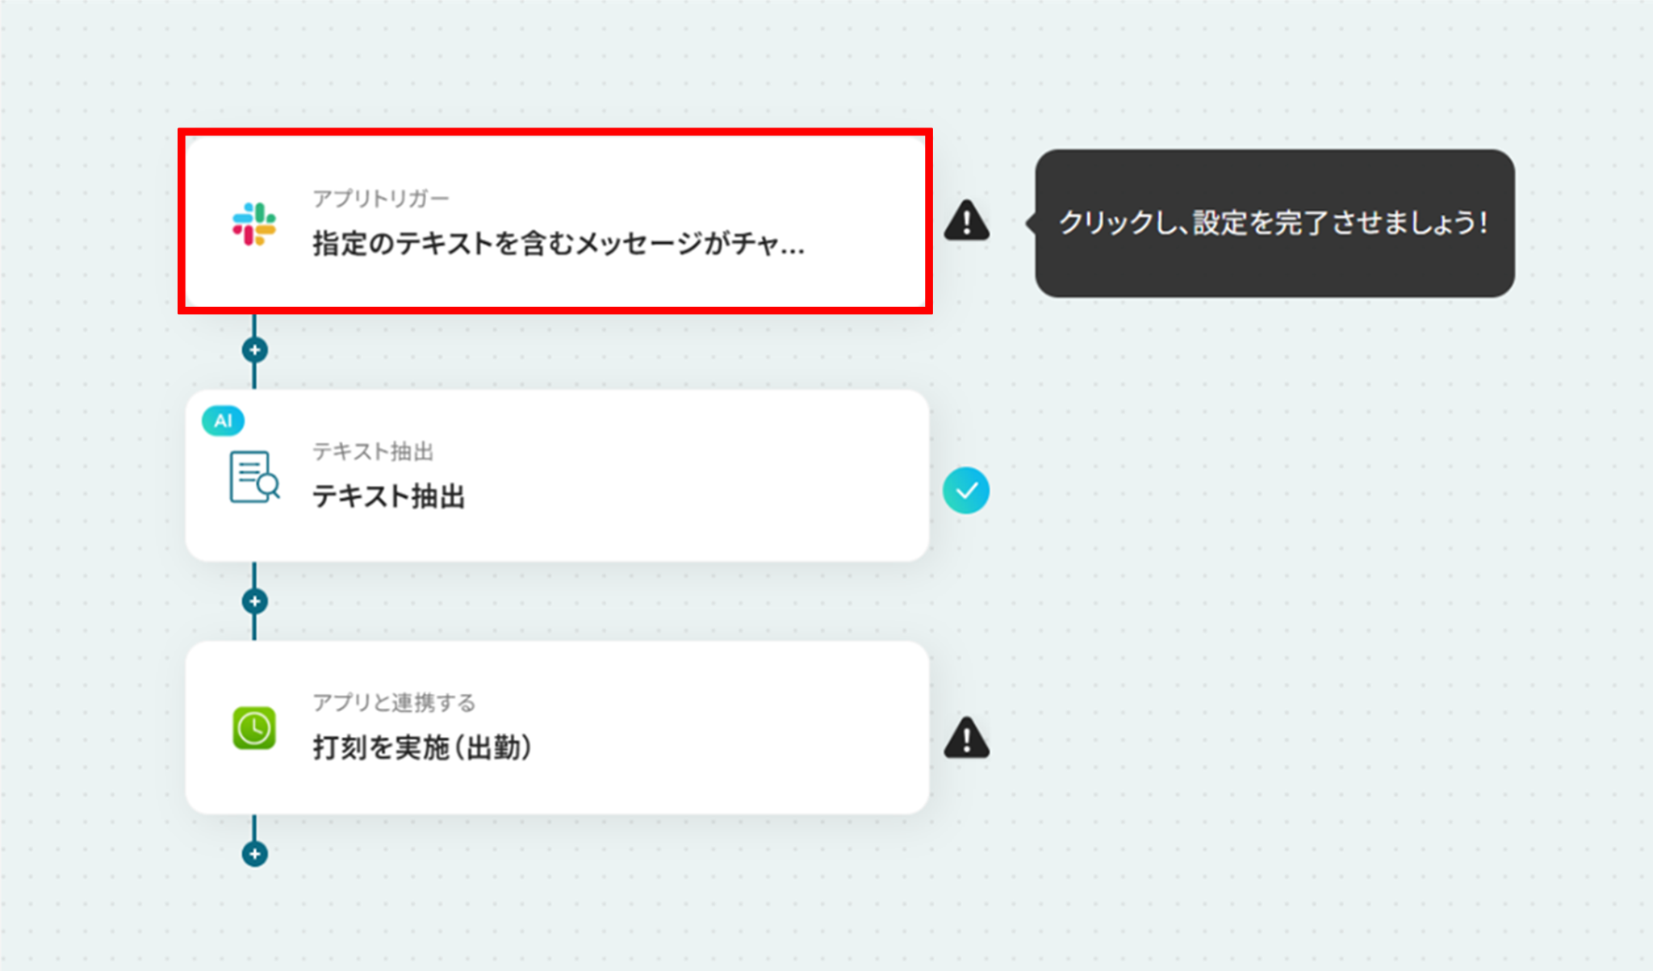Open the 指定のテキストを含むメッセージ trigger card
Image resolution: width=1653 pixels, height=971 pixels.
coord(555,221)
